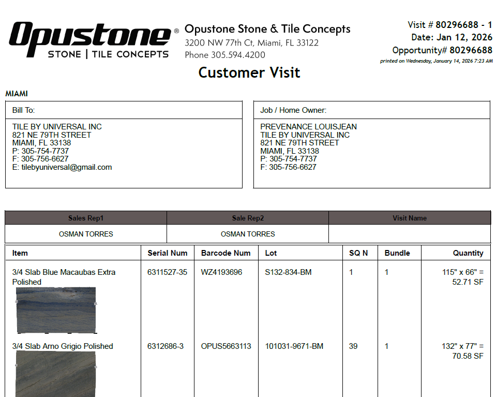Image resolution: width=496 pixels, height=397 pixels.
Task: Click the MIAMI location label
Action: coord(17,94)
